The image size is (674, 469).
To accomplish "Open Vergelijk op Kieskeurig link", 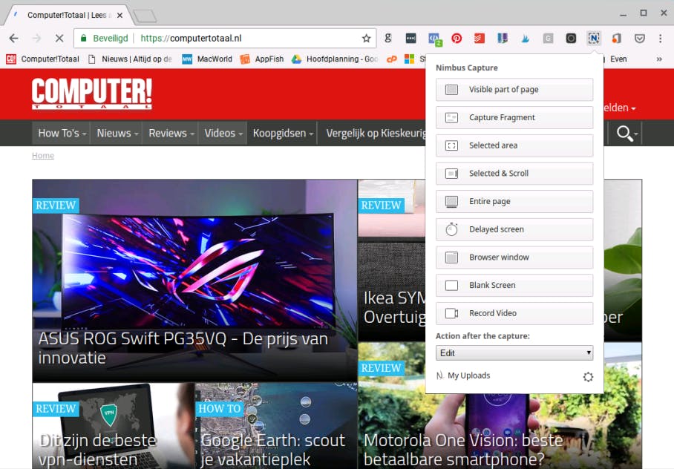I will [x=376, y=134].
